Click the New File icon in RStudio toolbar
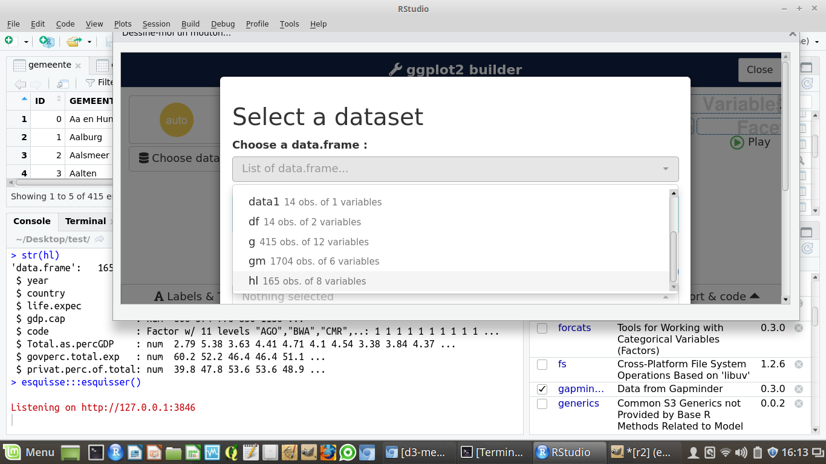 pyautogui.click(x=9, y=41)
